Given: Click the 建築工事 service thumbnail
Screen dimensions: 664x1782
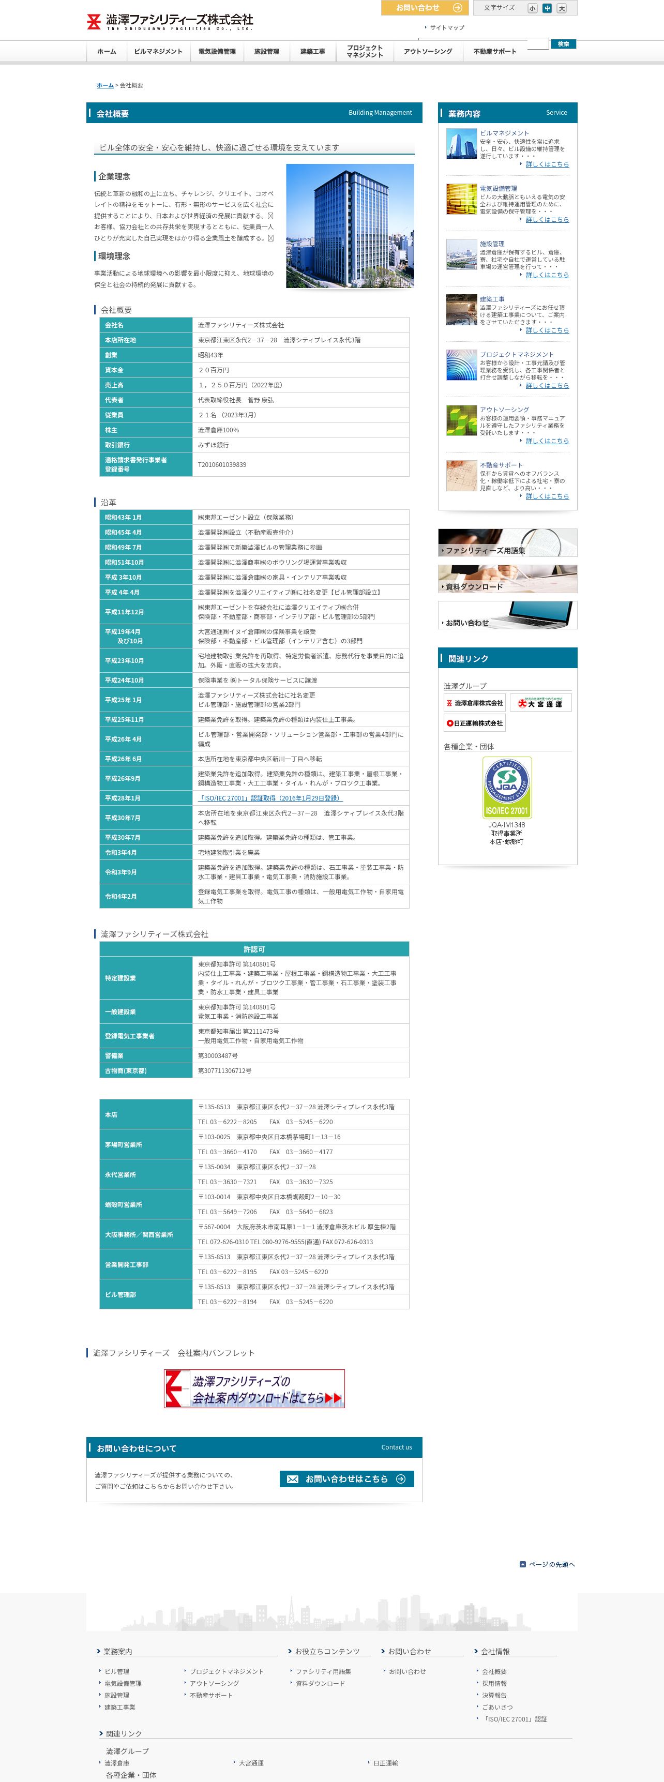Looking at the screenshot, I should click(x=461, y=310).
